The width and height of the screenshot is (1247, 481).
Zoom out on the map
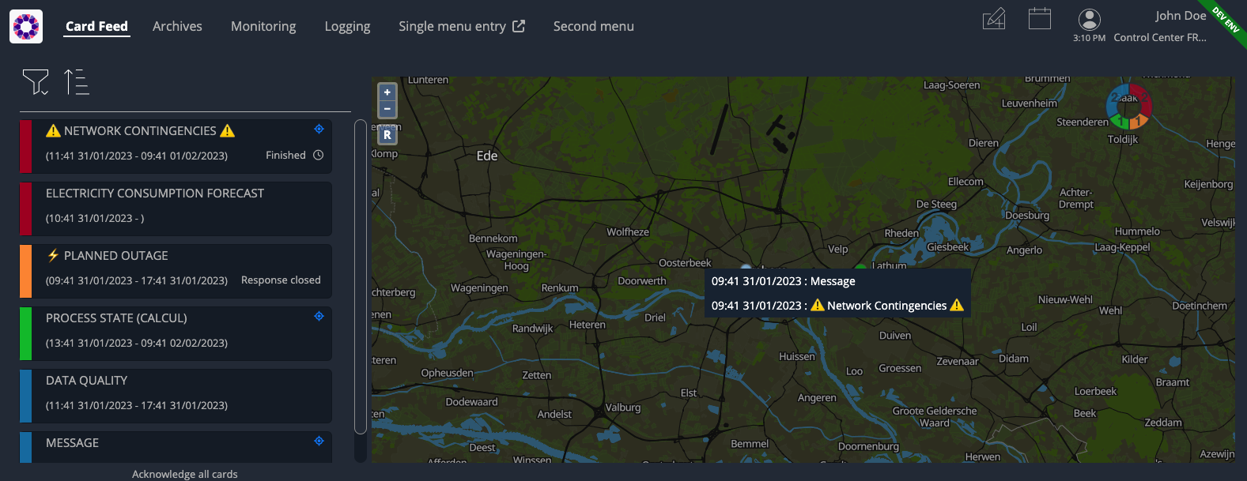point(387,109)
